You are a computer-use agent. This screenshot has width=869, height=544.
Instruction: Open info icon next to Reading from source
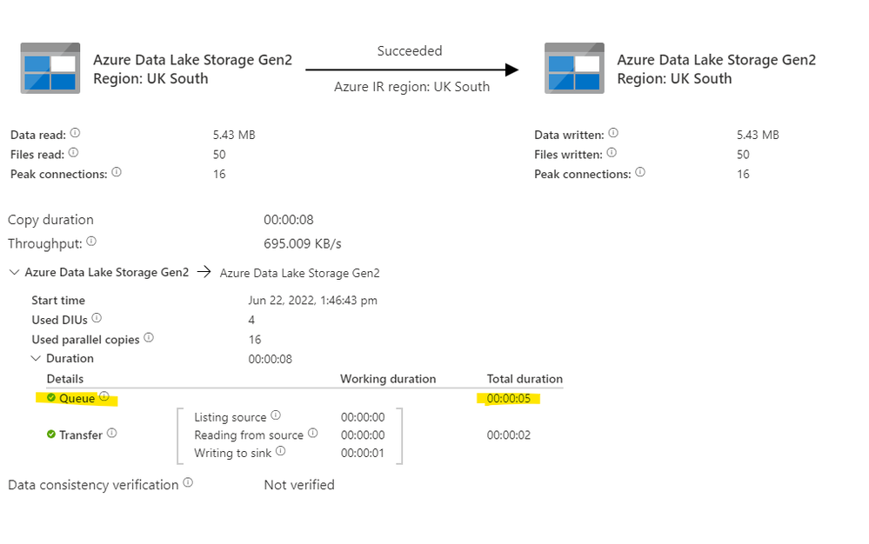tap(313, 433)
